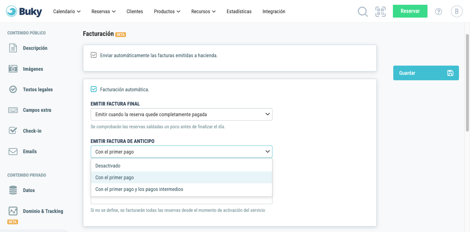The width and height of the screenshot is (470, 232).
Task: Click the Textos legales checkmark icon
Action: [x=13, y=89]
